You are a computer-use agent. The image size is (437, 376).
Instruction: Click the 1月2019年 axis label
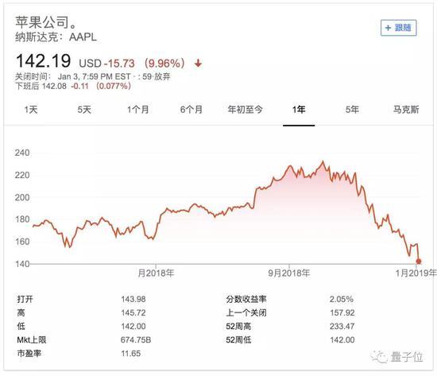(x=416, y=273)
